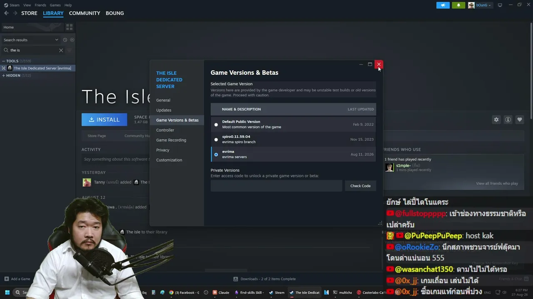
Task: Go to the STORE tab
Action: tap(29, 13)
